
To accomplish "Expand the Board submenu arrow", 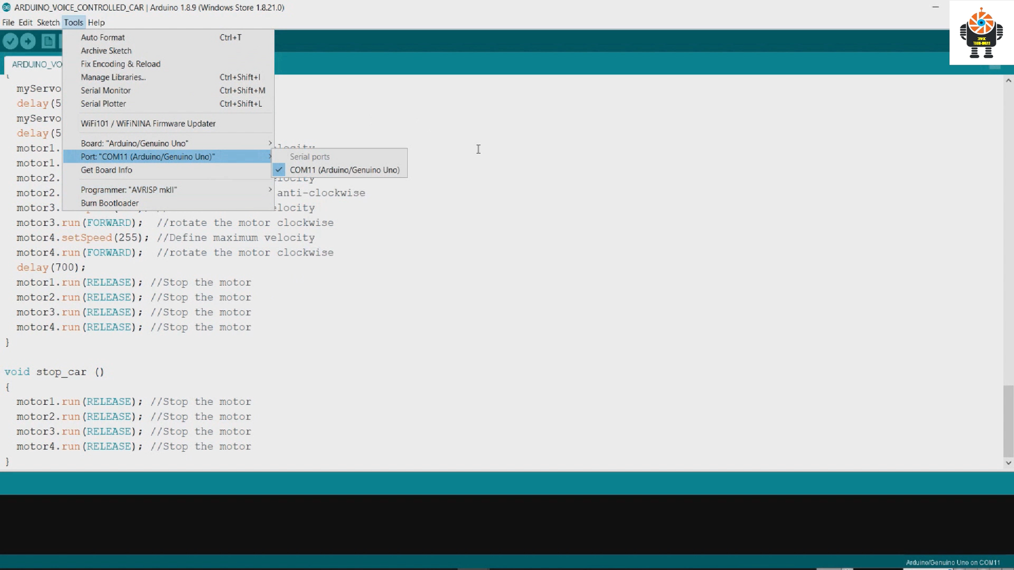I will [270, 144].
